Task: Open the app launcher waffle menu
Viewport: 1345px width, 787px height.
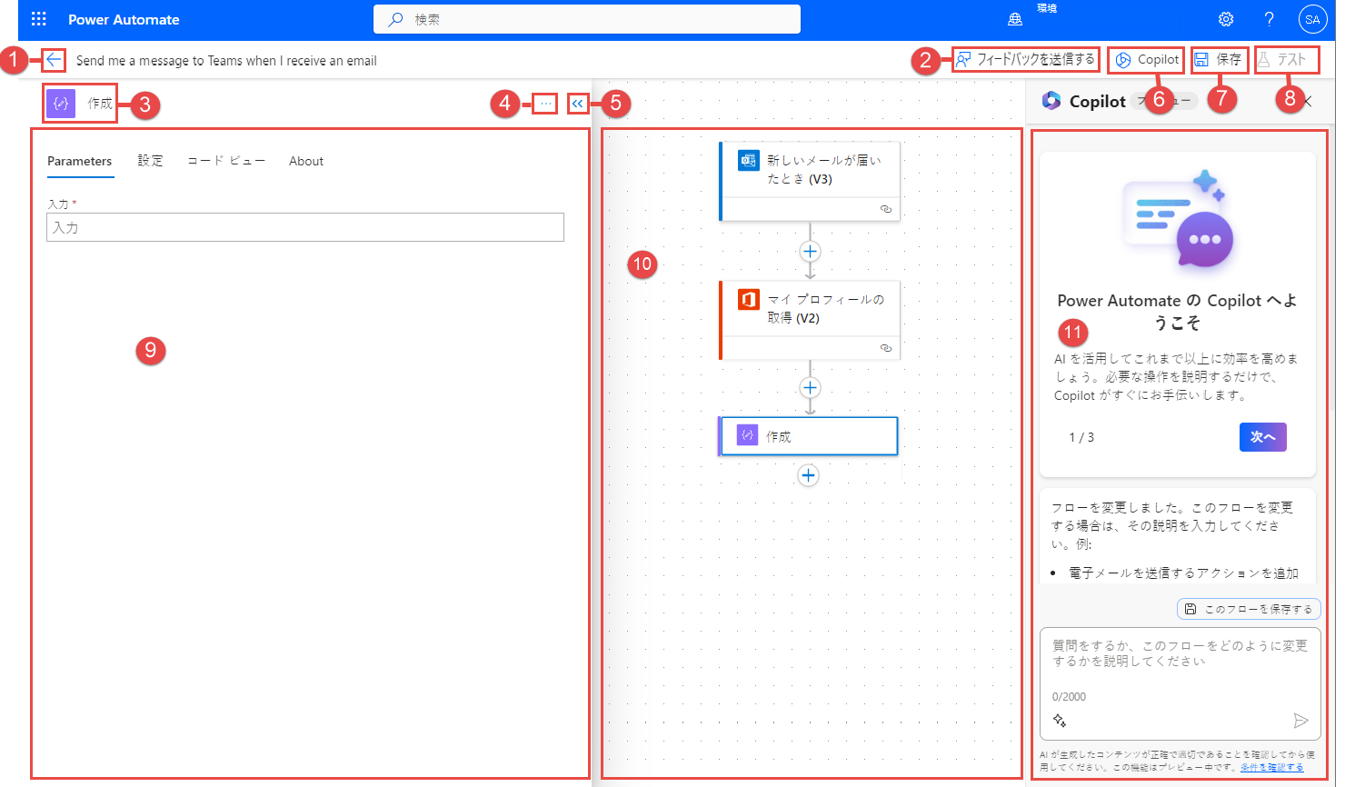Action: (38, 19)
